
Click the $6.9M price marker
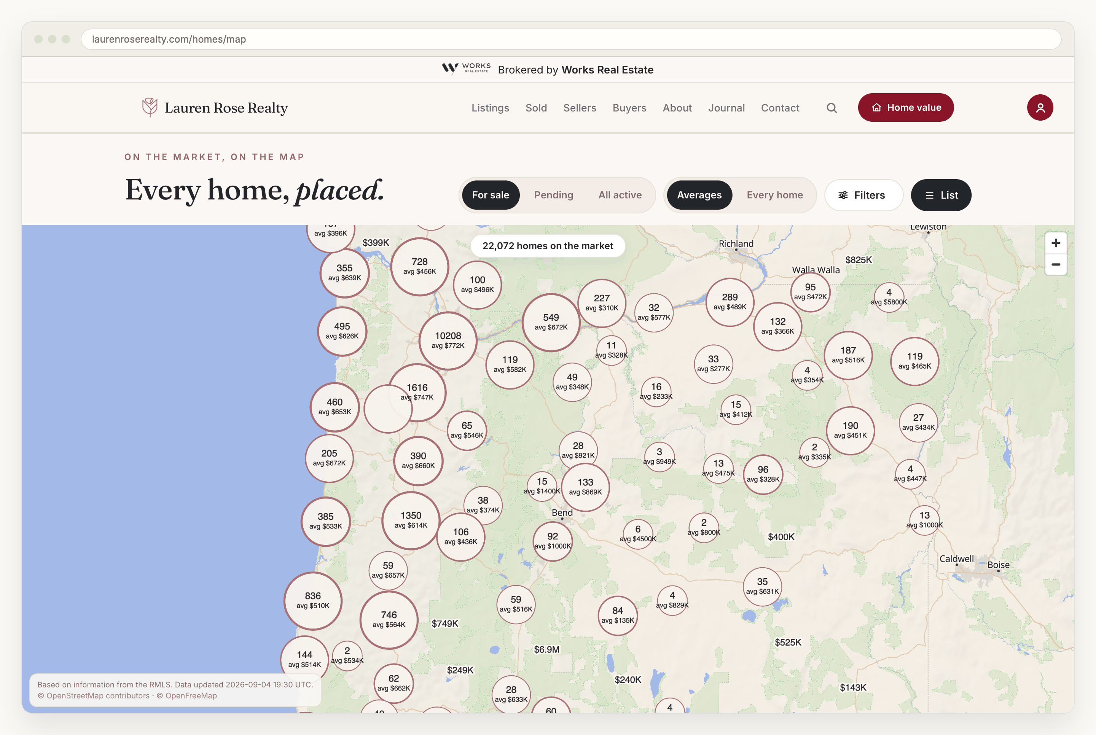546,649
